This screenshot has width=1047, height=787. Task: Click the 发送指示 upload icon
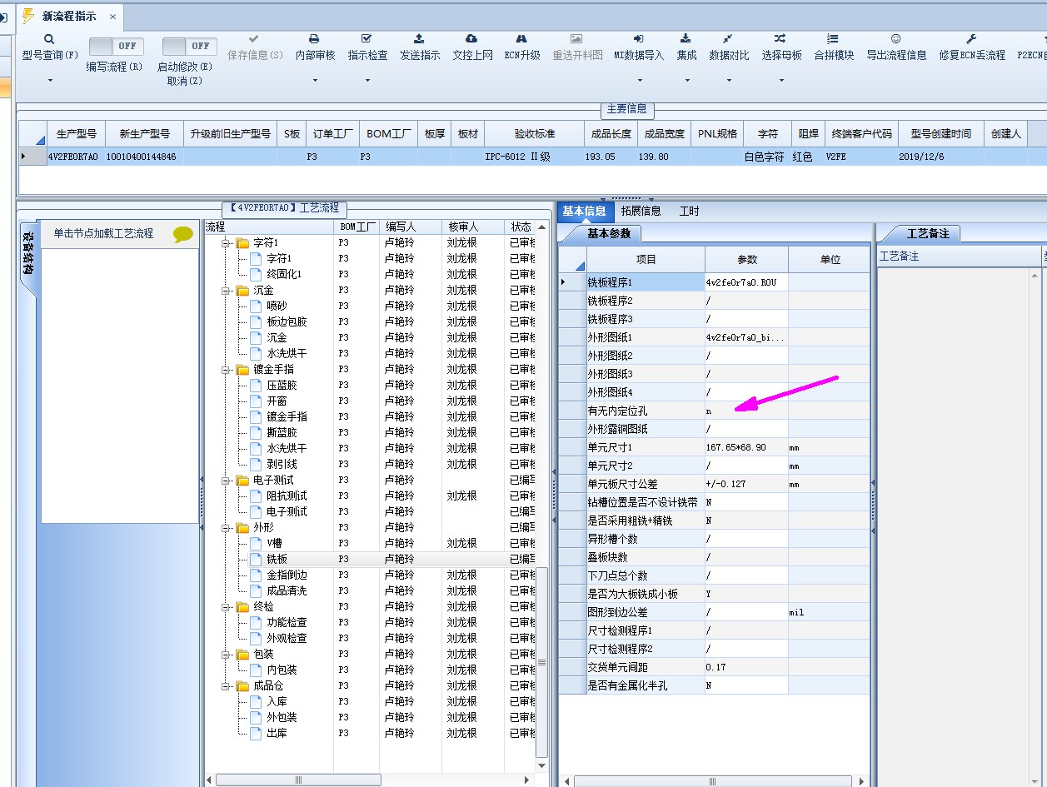coord(419,39)
